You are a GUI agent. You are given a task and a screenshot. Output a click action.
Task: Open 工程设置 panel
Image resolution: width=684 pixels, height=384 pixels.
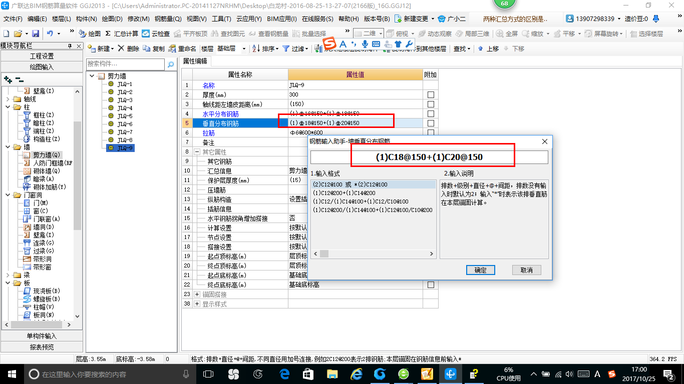(42, 56)
